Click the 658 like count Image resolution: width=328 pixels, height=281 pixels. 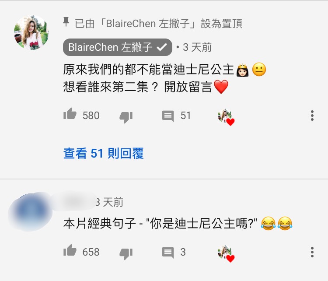pos(91,252)
